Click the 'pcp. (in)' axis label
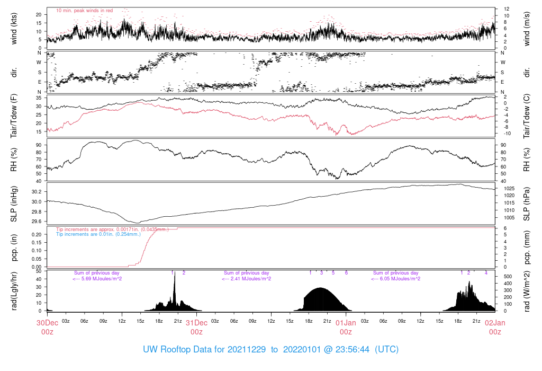 coord(13,248)
